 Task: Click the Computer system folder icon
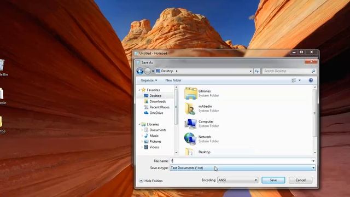(191, 124)
